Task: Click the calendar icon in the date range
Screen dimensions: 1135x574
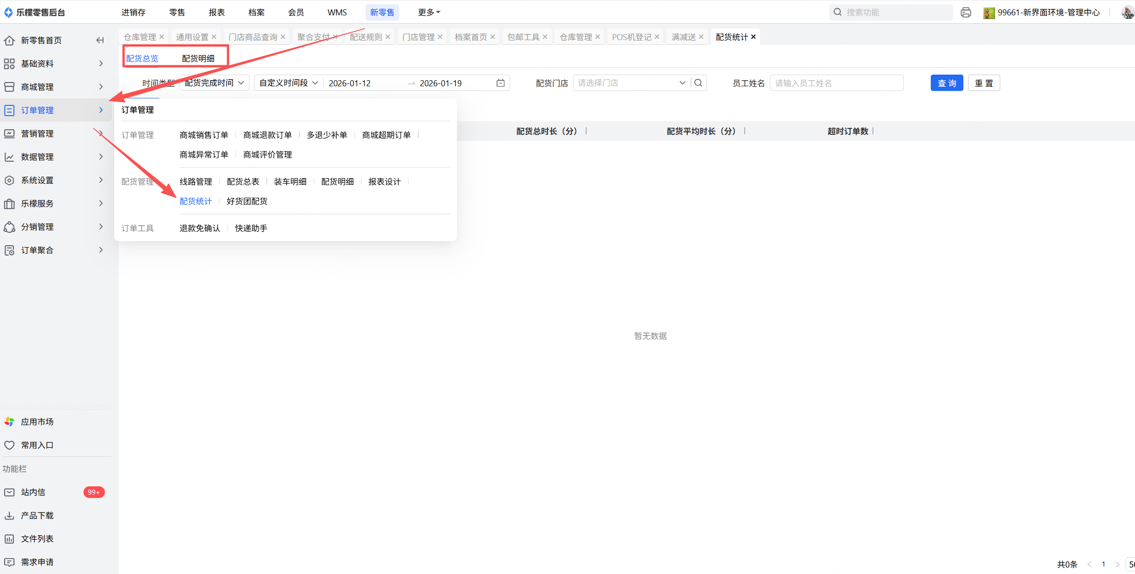Action: pos(500,83)
